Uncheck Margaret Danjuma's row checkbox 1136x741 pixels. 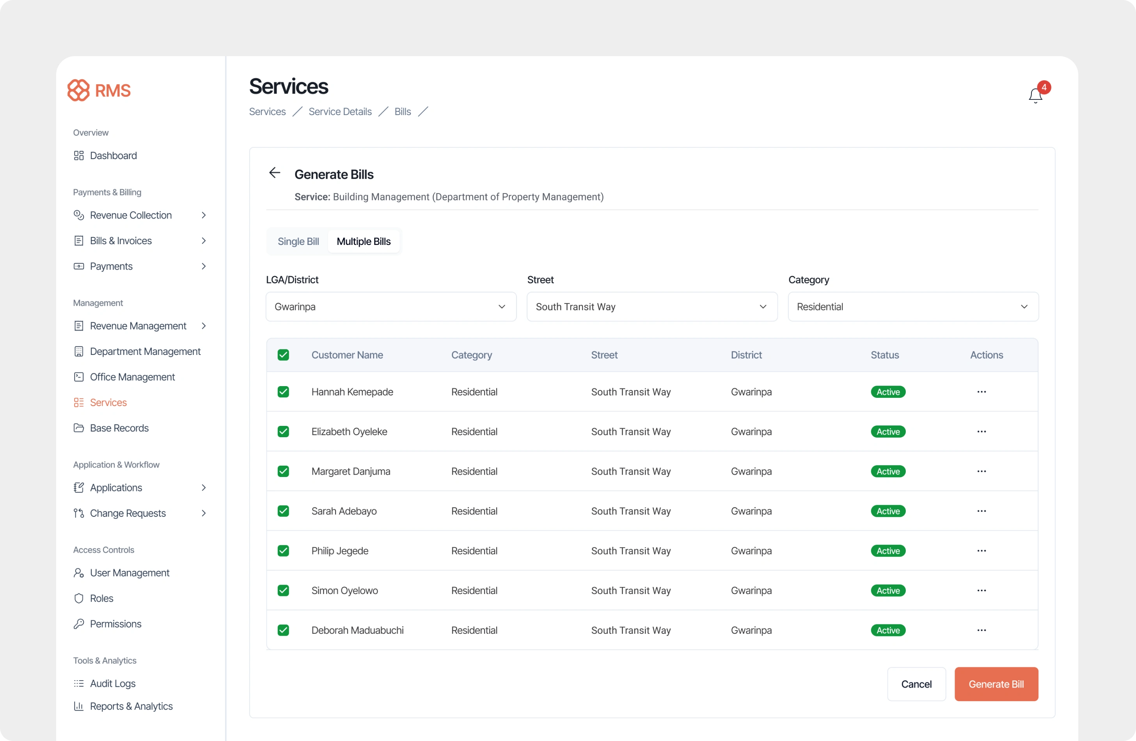click(x=283, y=472)
